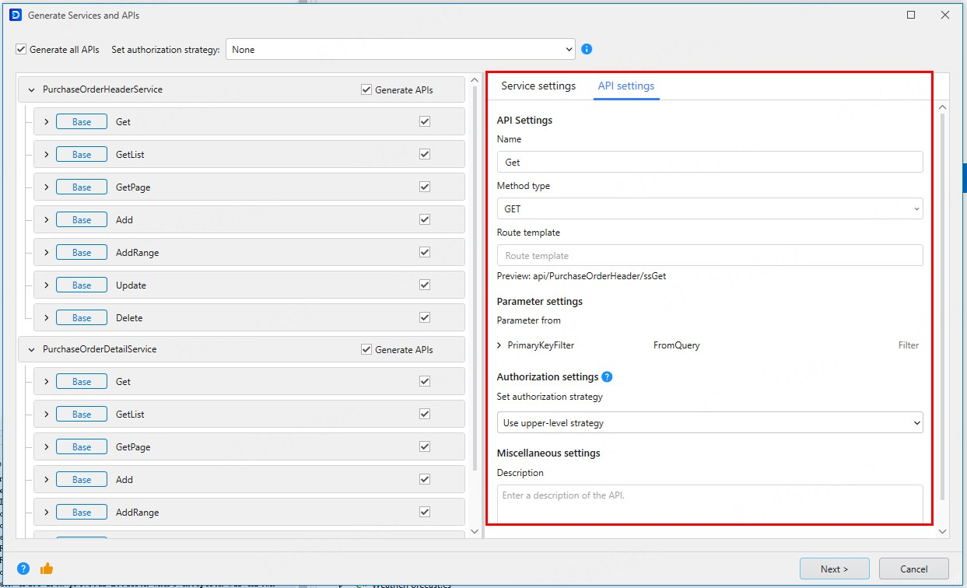
Task: Click the Base badge on the Update row
Action: (82, 285)
